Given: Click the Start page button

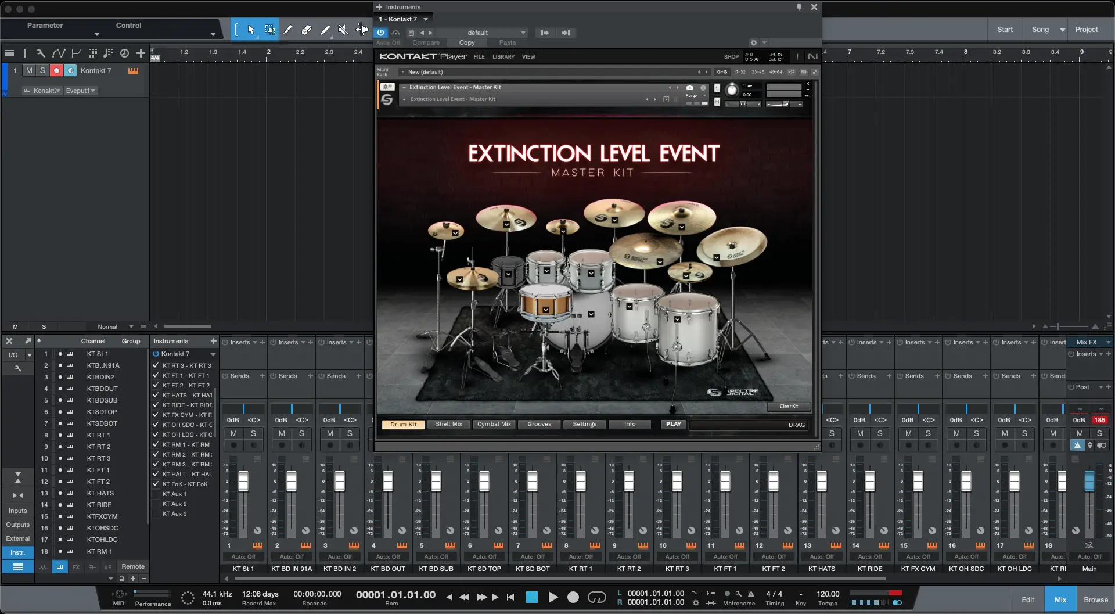Looking at the screenshot, I should [x=1005, y=30].
